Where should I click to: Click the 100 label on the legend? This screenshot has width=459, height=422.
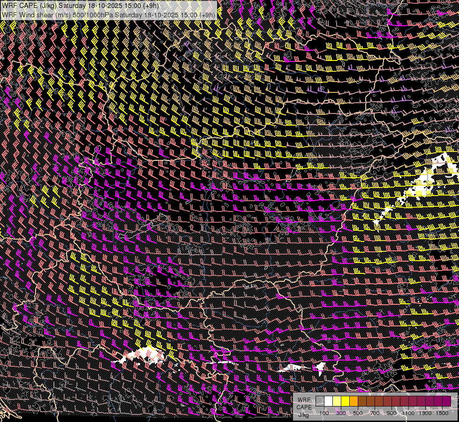tap(324, 413)
